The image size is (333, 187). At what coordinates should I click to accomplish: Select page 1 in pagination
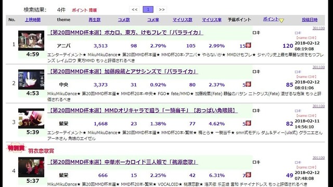[x=148, y=9]
